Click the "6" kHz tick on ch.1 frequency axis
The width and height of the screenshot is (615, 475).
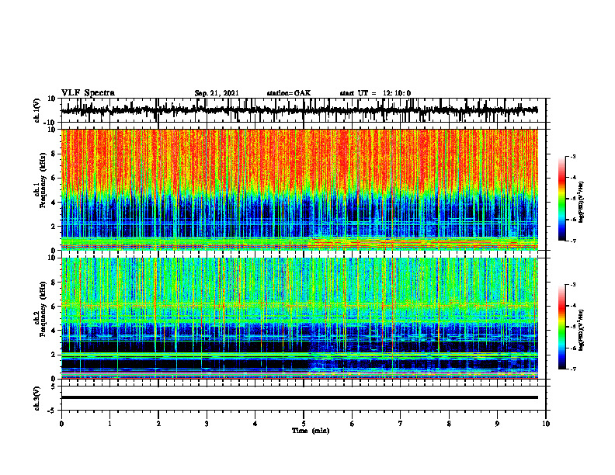coord(54,178)
